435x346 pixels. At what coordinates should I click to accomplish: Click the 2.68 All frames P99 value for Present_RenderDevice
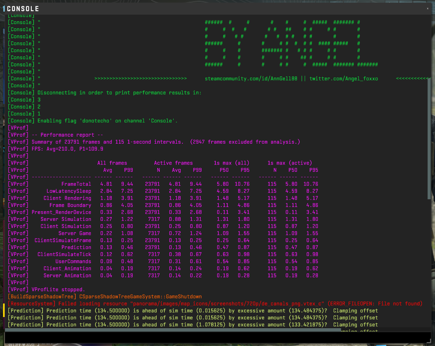coord(127,212)
